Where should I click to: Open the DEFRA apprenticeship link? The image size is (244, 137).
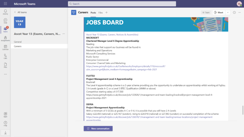point(150,118)
